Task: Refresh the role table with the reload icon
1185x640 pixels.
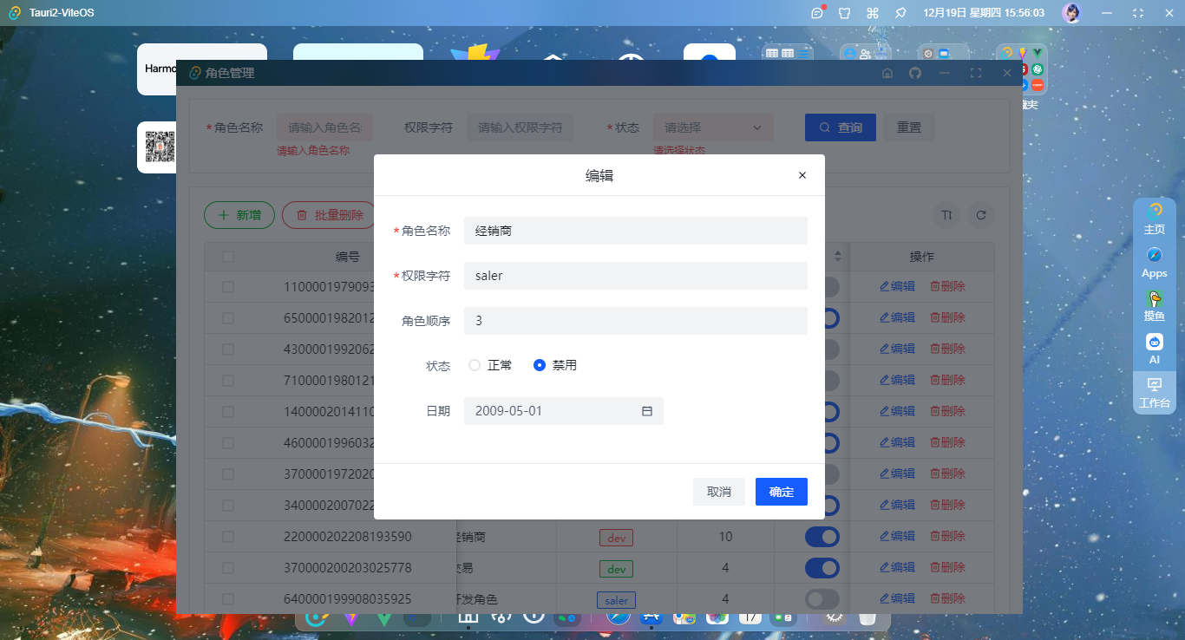Action: click(980, 215)
